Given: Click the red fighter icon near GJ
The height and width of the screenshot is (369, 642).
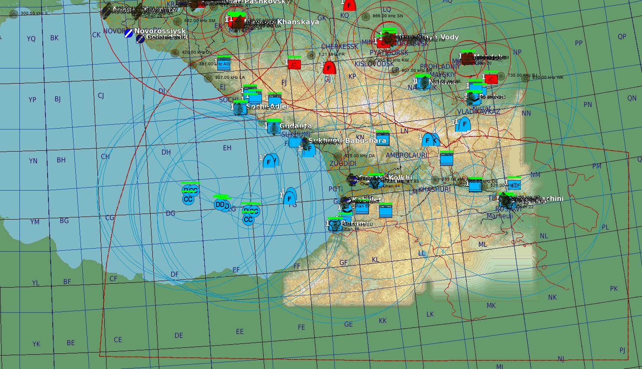Looking at the screenshot, I should click(x=329, y=68).
